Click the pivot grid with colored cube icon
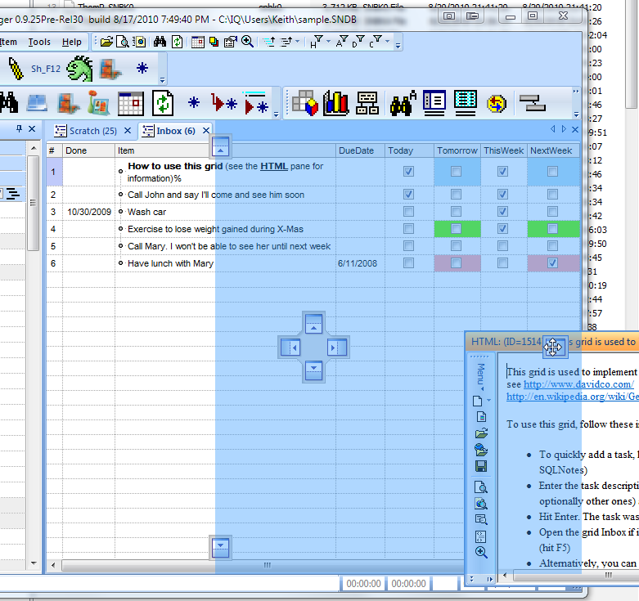The image size is (639, 601). coord(305,102)
